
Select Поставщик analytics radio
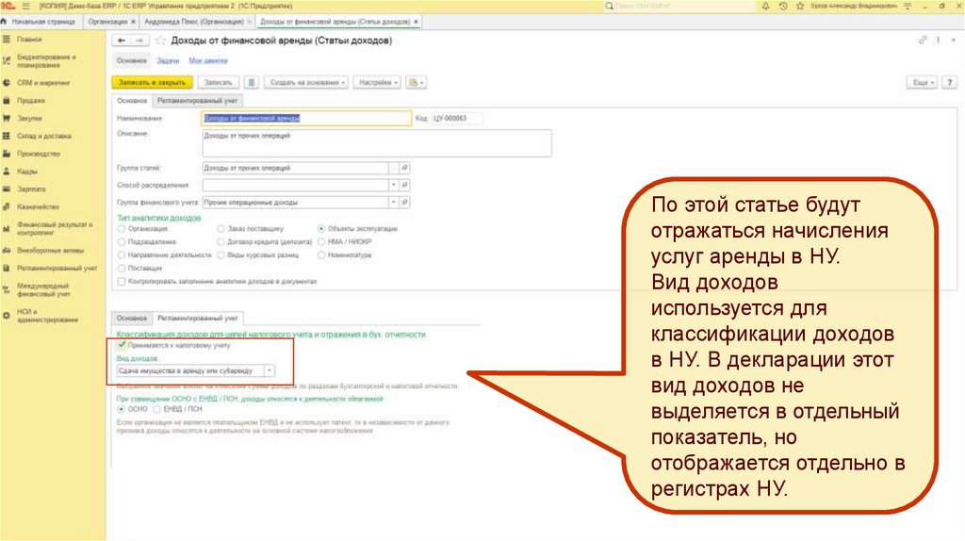[x=122, y=269]
